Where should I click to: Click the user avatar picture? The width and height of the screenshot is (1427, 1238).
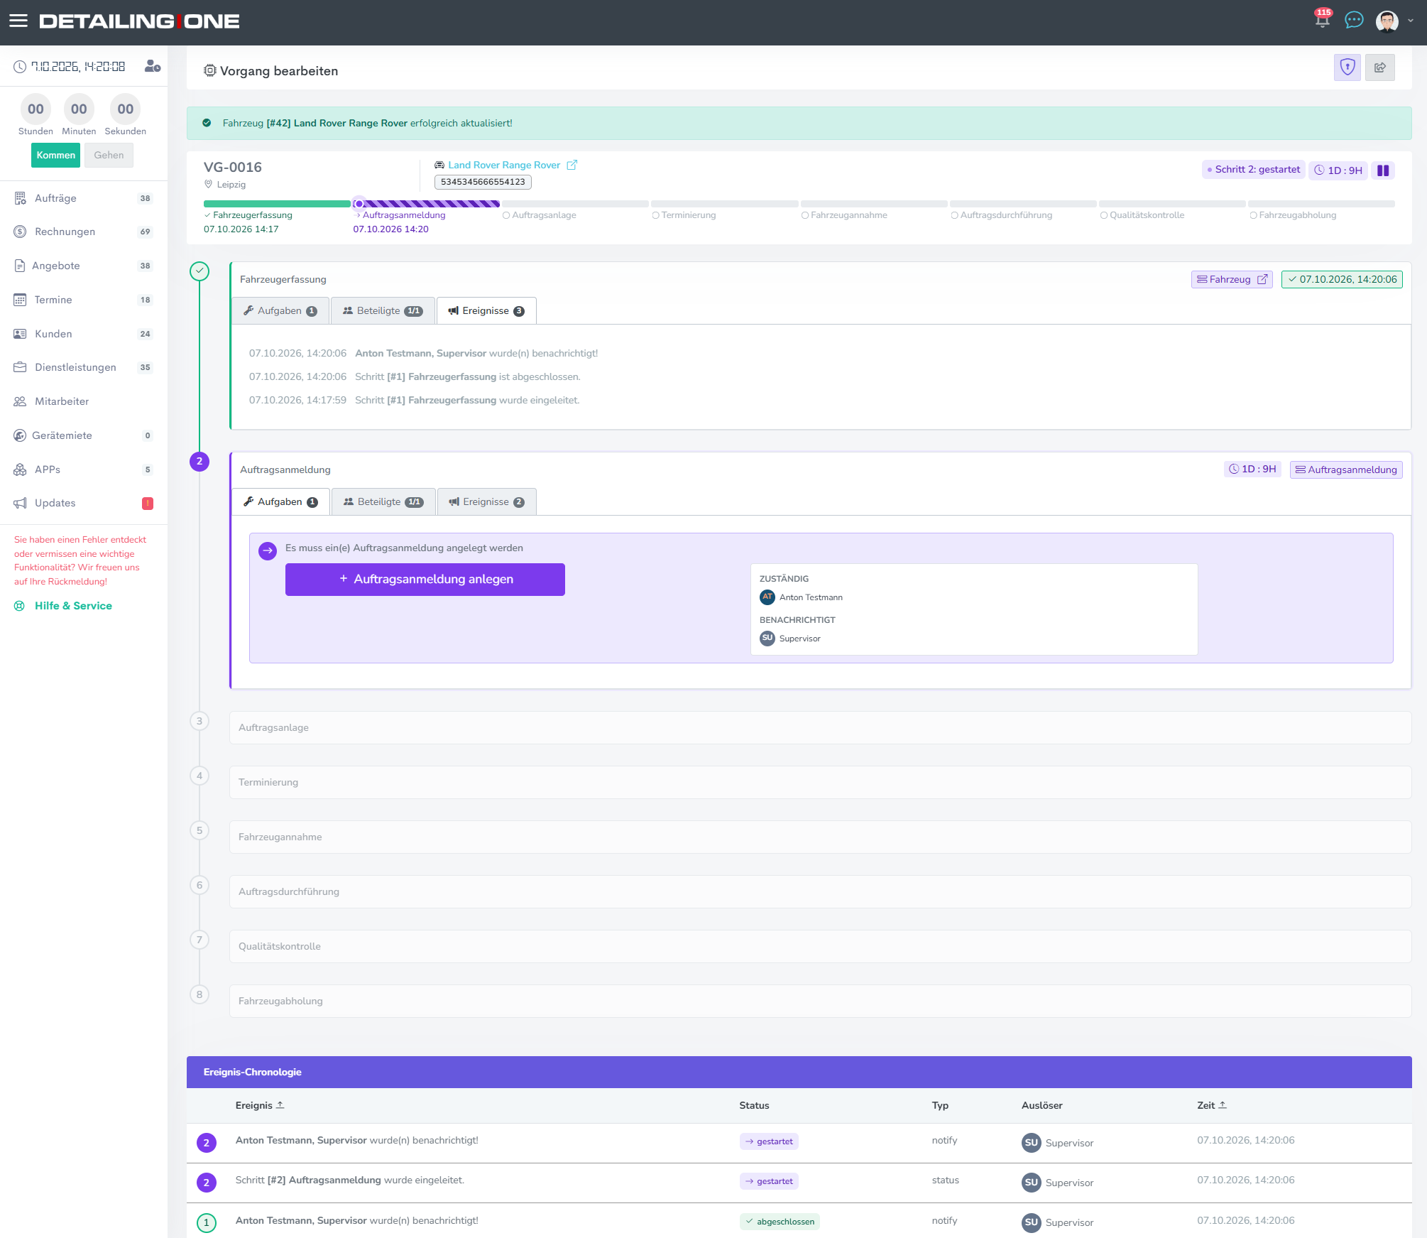1387,21
